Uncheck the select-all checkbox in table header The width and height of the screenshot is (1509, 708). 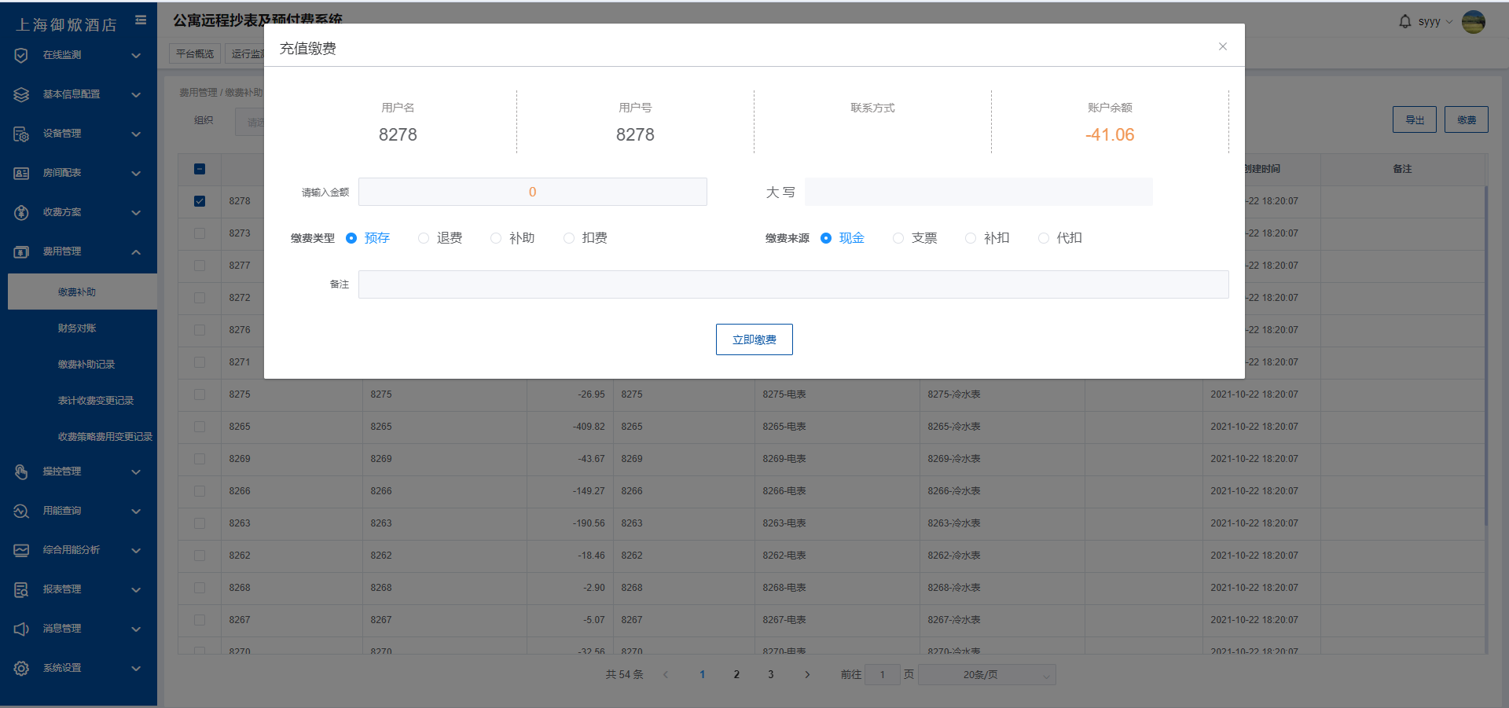click(x=199, y=169)
